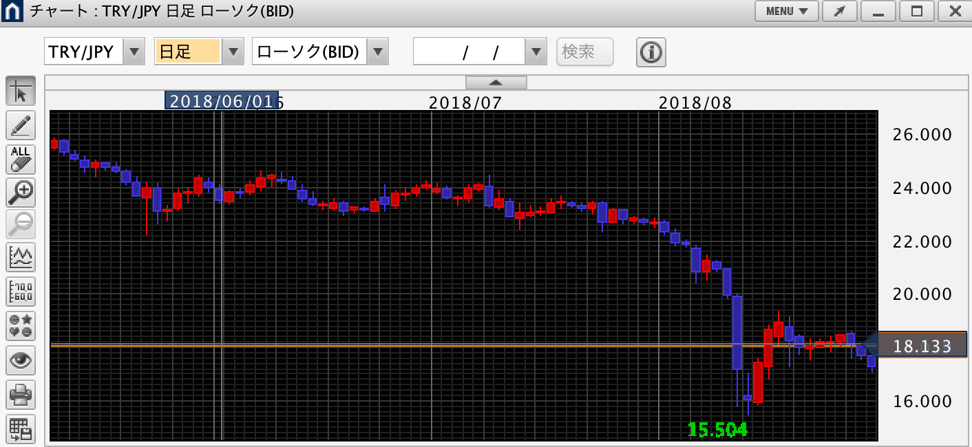
Task: Open the ローソク(BID) chart type dropdown
Action: (x=378, y=52)
